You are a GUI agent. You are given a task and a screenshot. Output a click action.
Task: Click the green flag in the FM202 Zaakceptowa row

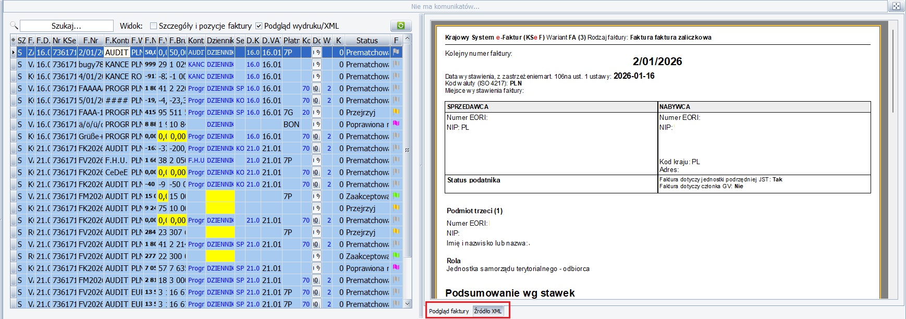pos(396,196)
